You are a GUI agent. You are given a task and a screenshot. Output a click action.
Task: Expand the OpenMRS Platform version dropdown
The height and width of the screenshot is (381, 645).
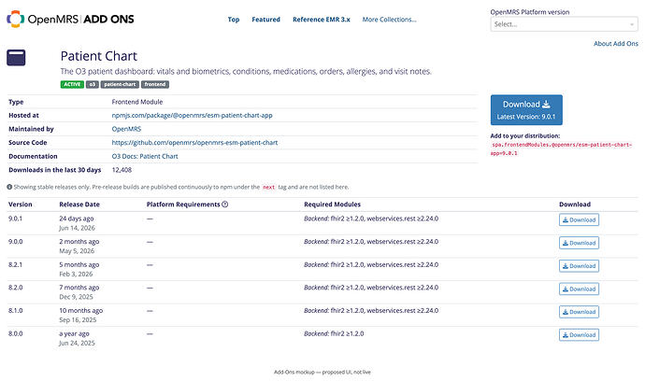click(x=564, y=24)
